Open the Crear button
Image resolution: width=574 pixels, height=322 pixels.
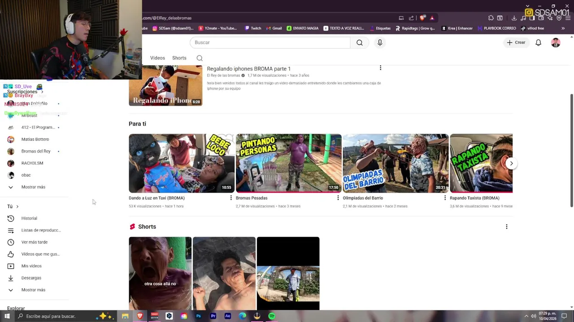tap(516, 42)
